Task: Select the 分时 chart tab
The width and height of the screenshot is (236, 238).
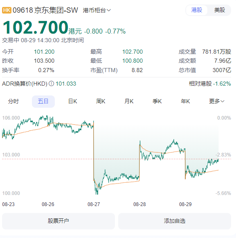Action: click(x=13, y=101)
